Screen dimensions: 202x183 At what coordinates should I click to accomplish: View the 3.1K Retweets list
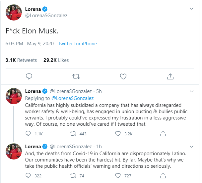click(x=21, y=60)
